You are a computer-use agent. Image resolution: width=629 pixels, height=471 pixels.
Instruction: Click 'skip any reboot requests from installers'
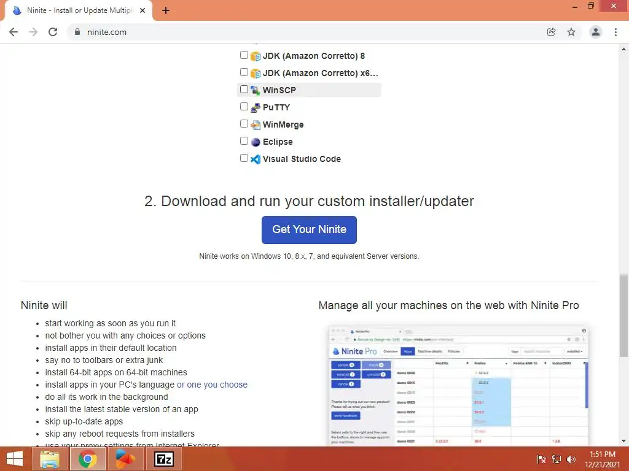coord(120,434)
